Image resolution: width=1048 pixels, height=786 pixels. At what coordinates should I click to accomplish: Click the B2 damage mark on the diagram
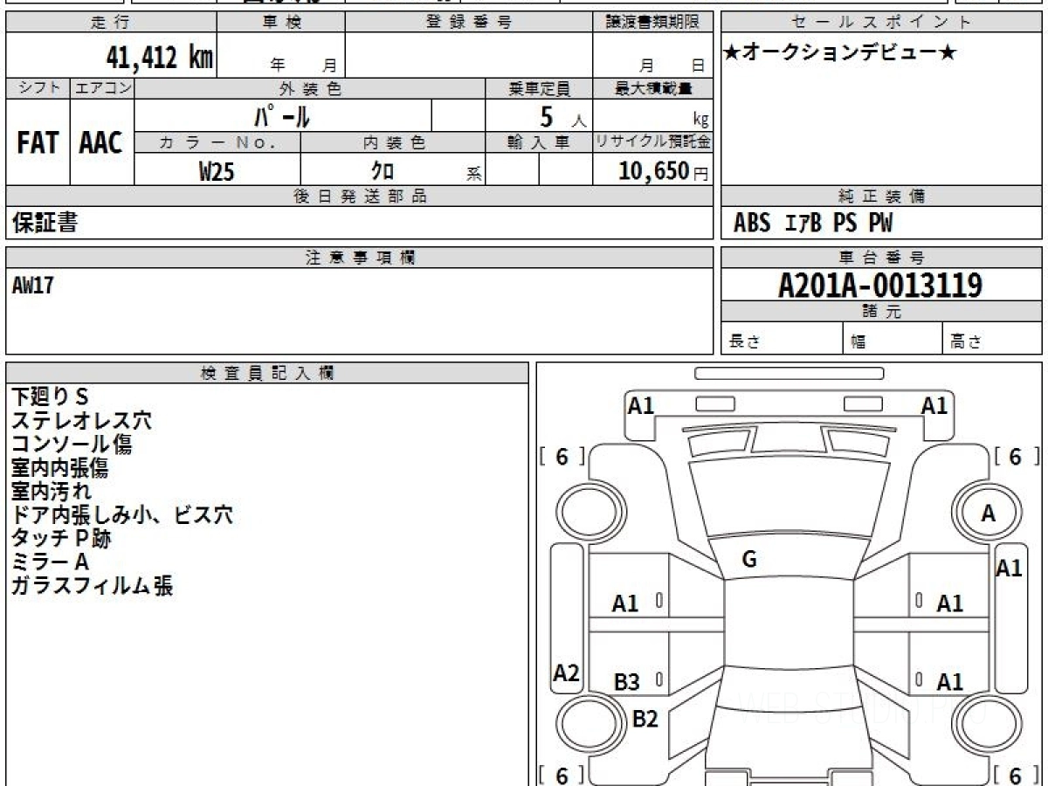[645, 720]
